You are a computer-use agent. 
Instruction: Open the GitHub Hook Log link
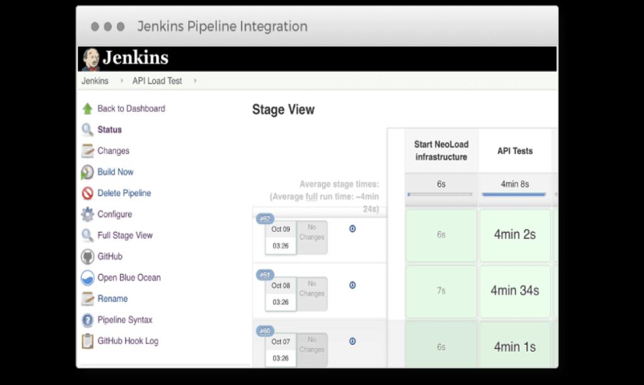[128, 341]
